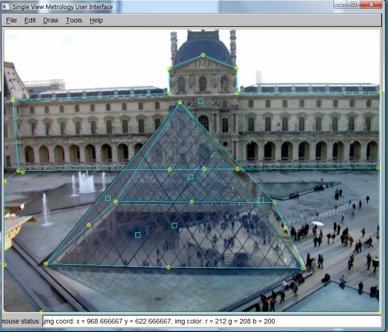Click the mouse status text field
Image resolution: width=388 pixels, height=332 pixels.
[212, 321]
